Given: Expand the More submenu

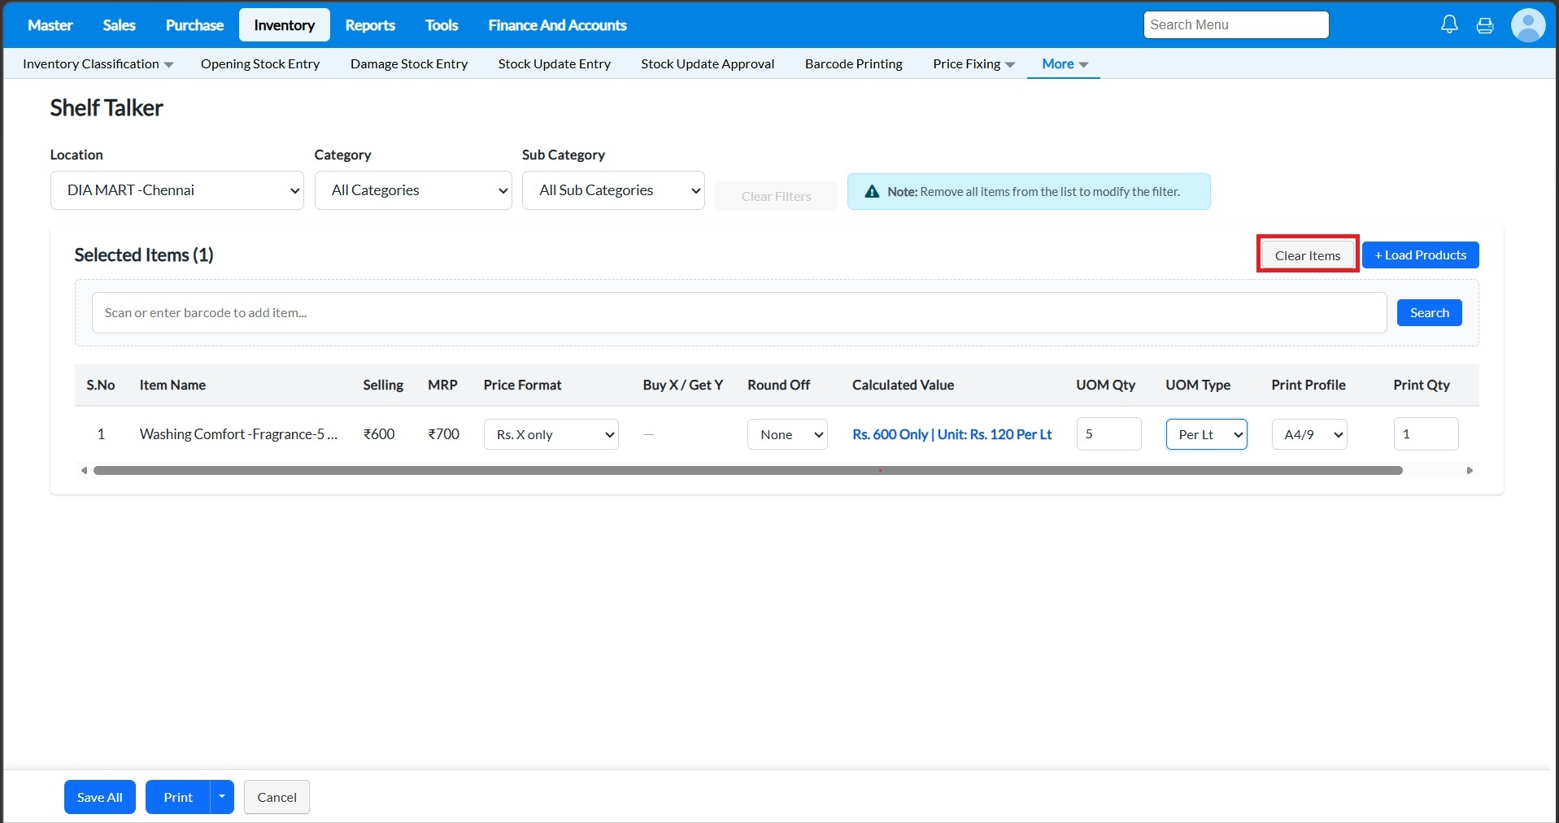Looking at the screenshot, I should 1064,64.
